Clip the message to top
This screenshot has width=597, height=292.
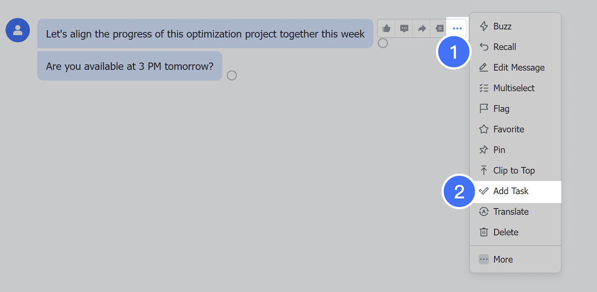click(x=514, y=170)
